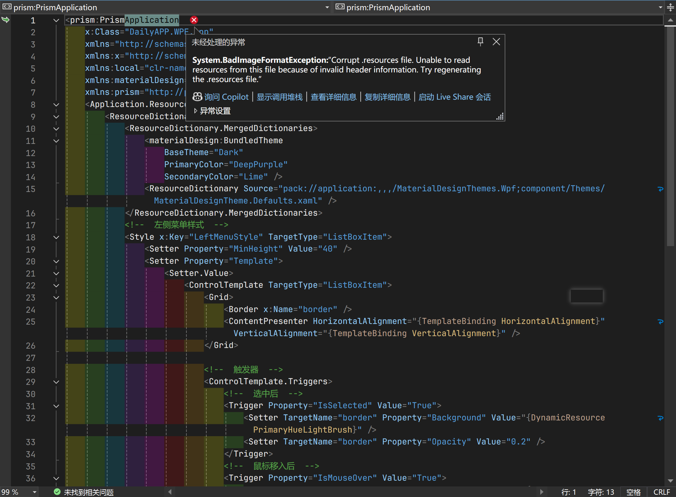Collapse the Style LeftMenuStyle block on line 18
This screenshot has height=497, width=676.
[56, 237]
